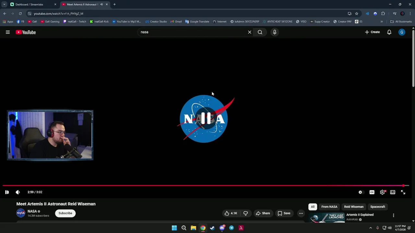This screenshot has height=233, width=415.
Task: Share the video
Action: click(263, 213)
